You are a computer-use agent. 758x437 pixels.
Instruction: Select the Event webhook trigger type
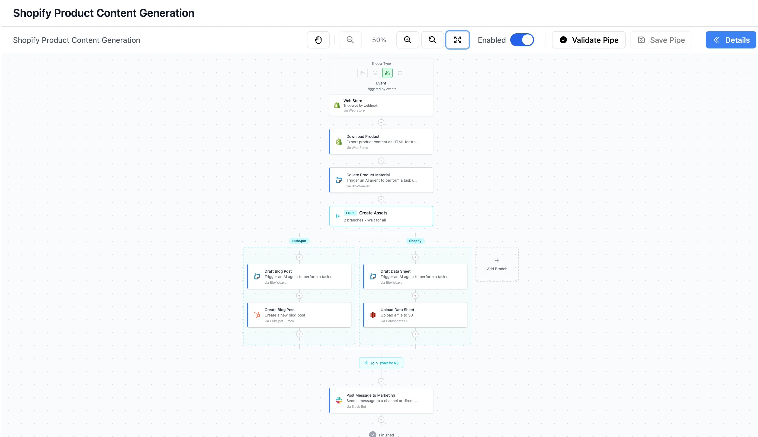[387, 73]
